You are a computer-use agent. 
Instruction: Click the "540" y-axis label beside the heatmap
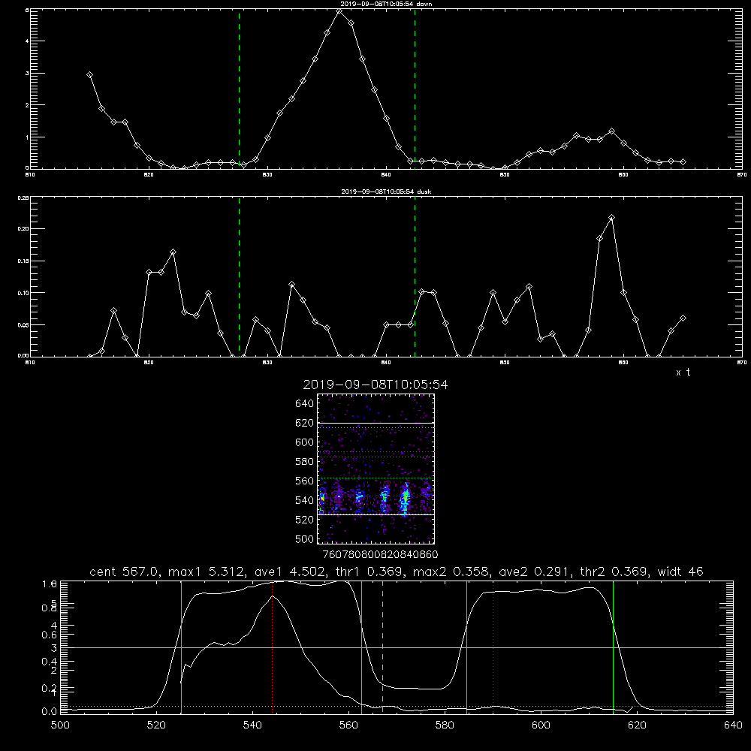(305, 500)
